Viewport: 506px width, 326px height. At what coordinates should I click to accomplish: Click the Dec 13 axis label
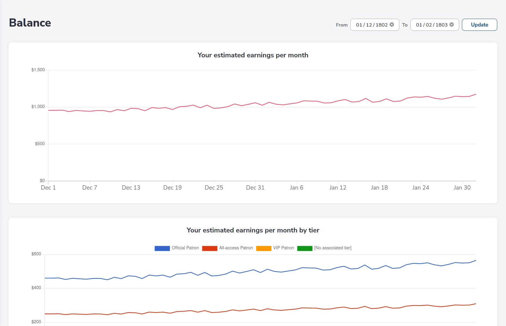pyautogui.click(x=131, y=187)
